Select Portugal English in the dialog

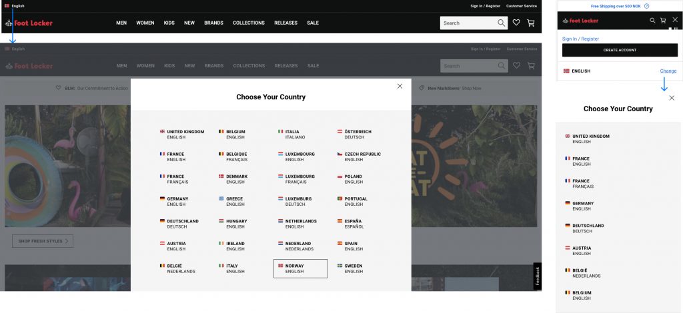click(x=354, y=201)
